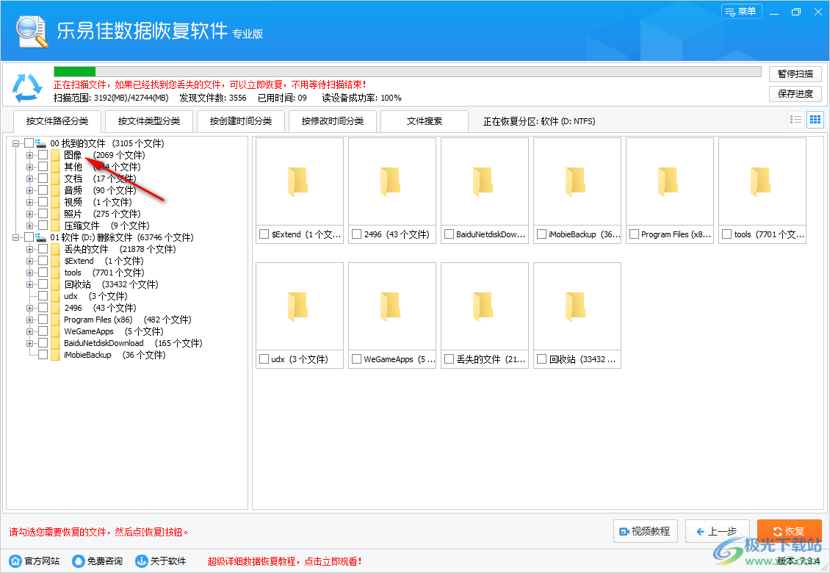
Task: Switch to list view icon
Action: (795, 119)
